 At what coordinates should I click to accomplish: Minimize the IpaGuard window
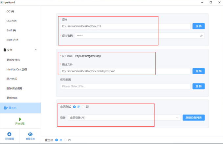[202, 2]
